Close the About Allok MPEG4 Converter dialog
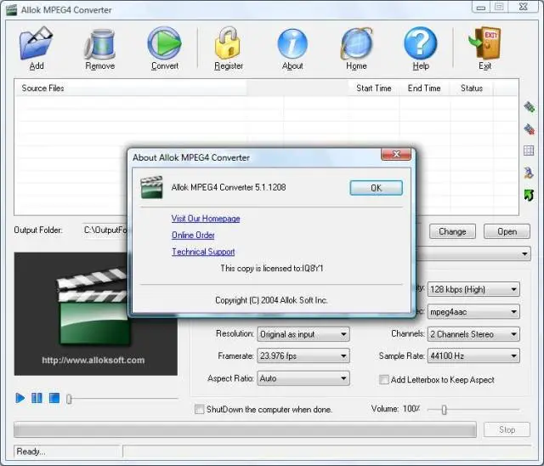The image size is (544, 466). [x=396, y=154]
